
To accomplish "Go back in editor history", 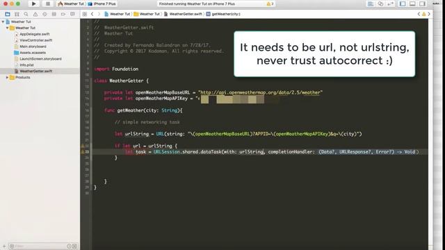I will tap(92, 14).
